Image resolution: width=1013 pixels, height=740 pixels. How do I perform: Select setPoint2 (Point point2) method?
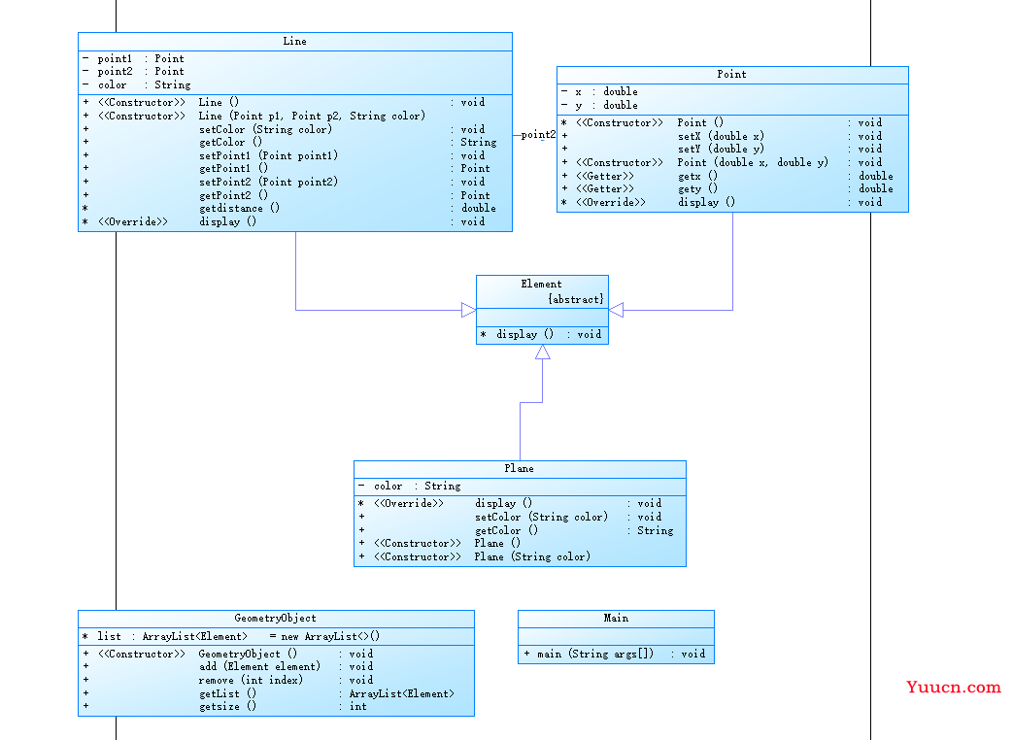tap(268, 183)
